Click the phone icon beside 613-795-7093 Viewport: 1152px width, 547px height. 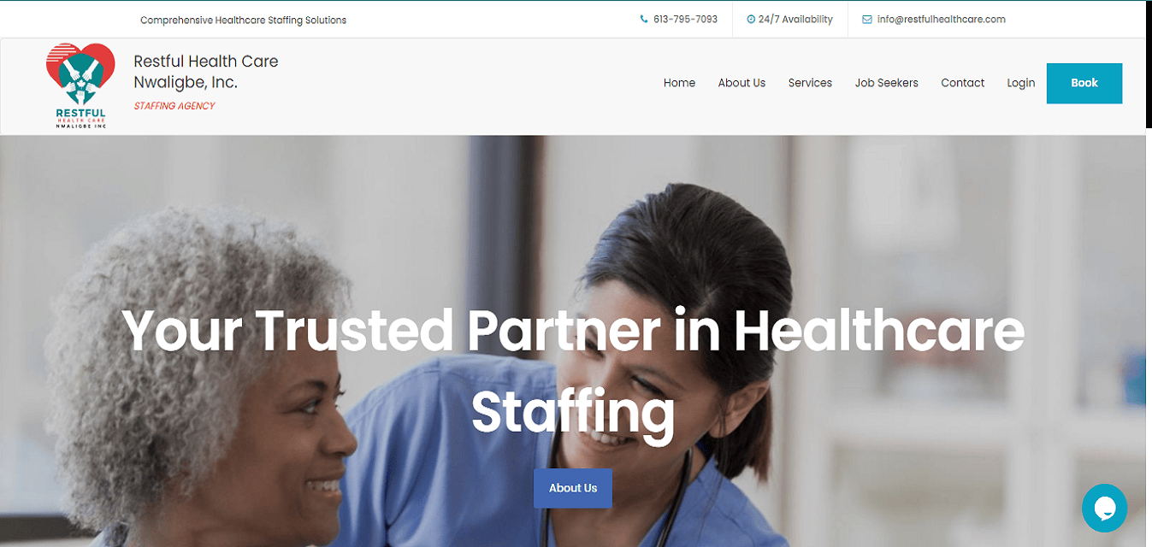pos(644,19)
